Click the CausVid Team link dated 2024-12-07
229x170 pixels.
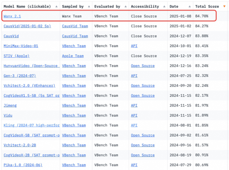click(75, 36)
